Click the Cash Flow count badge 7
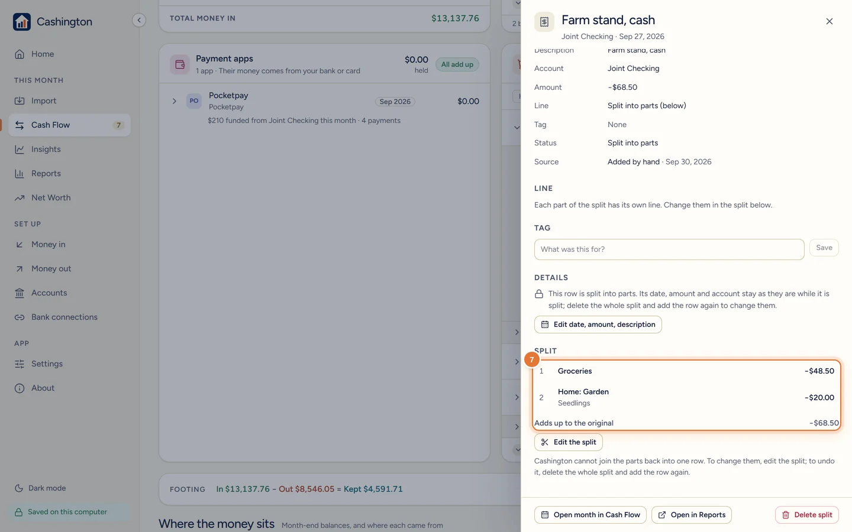852x532 pixels. point(118,125)
